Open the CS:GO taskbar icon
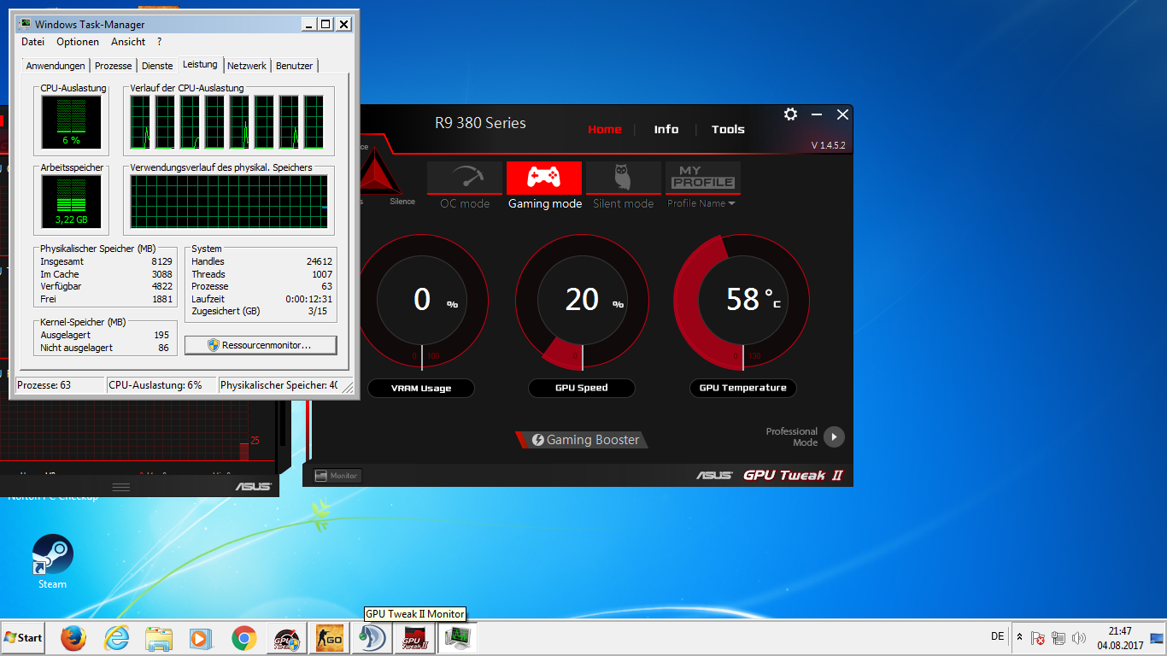Screen dimensions: 1167x656 pyautogui.click(x=329, y=638)
